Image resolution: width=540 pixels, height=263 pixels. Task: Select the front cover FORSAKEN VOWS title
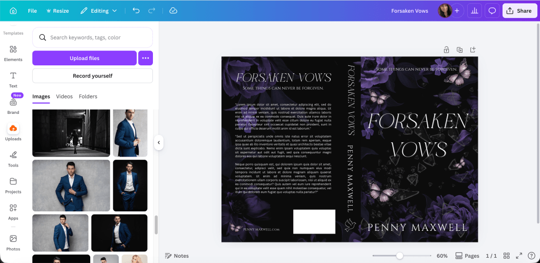[418, 135]
